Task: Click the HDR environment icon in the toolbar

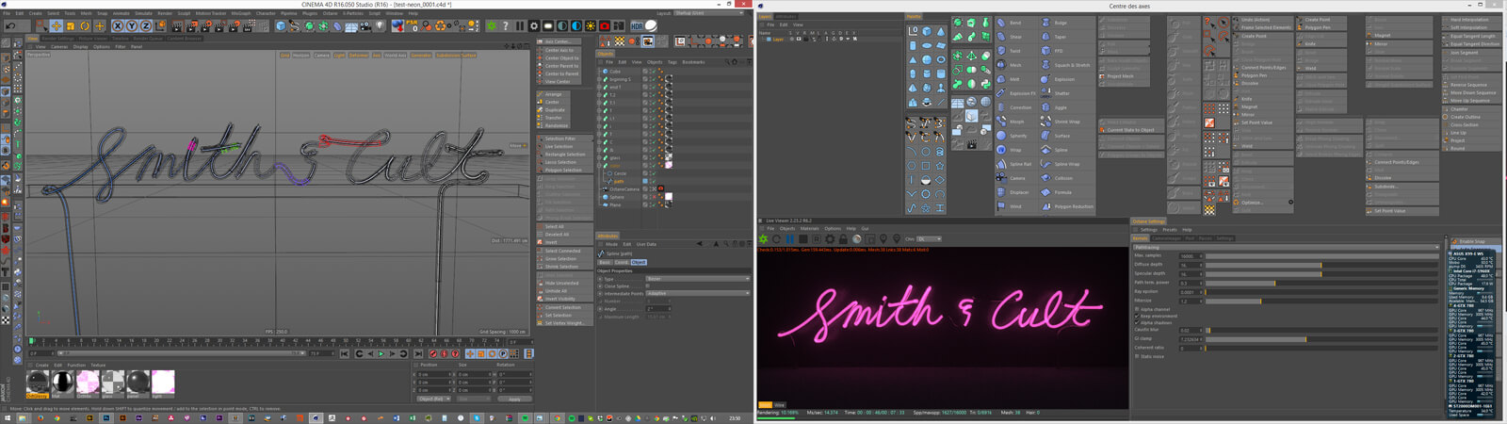Action: click(x=637, y=25)
